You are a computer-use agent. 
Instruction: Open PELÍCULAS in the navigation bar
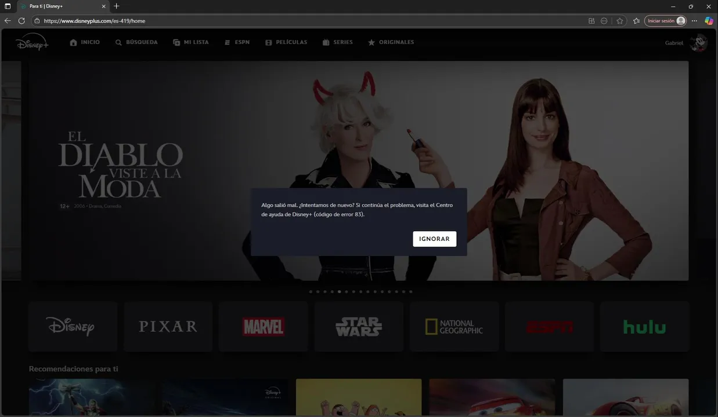click(x=286, y=42)
